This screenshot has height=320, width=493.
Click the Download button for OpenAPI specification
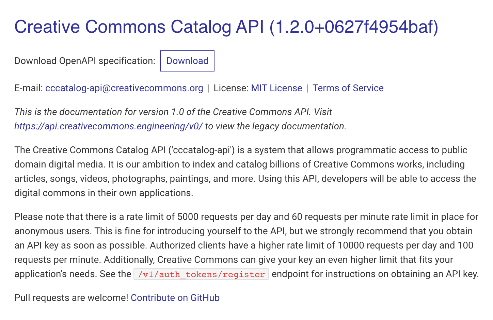pos(187,61)
